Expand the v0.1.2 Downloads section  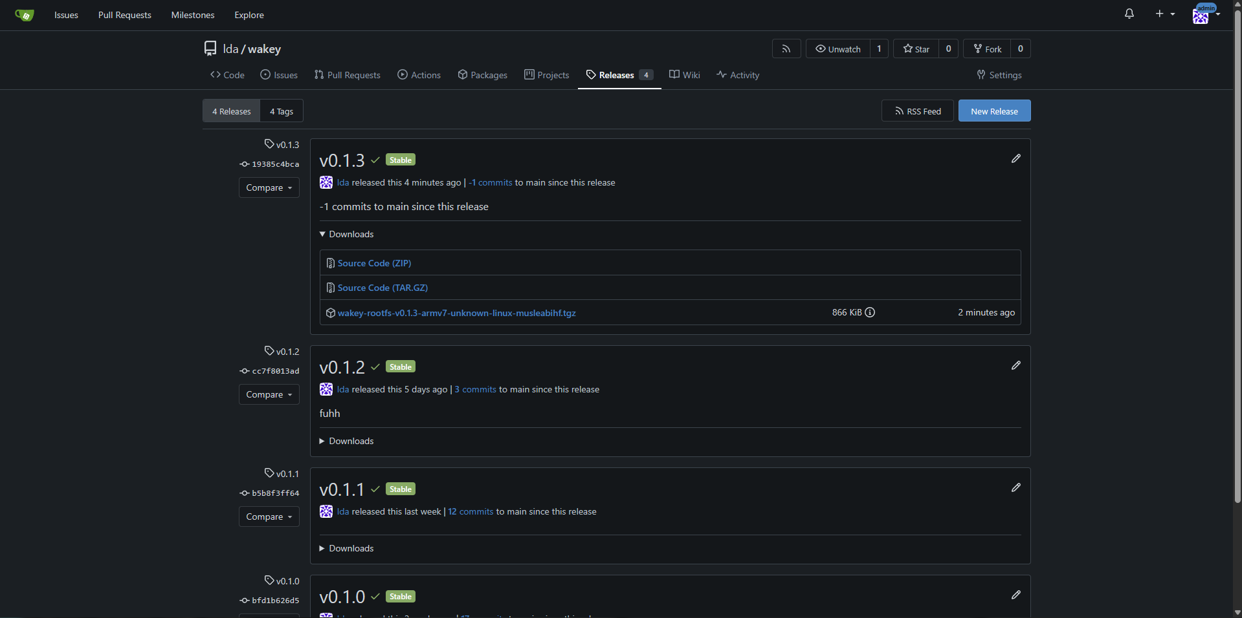pyautogui.click(x=346, y=441)
